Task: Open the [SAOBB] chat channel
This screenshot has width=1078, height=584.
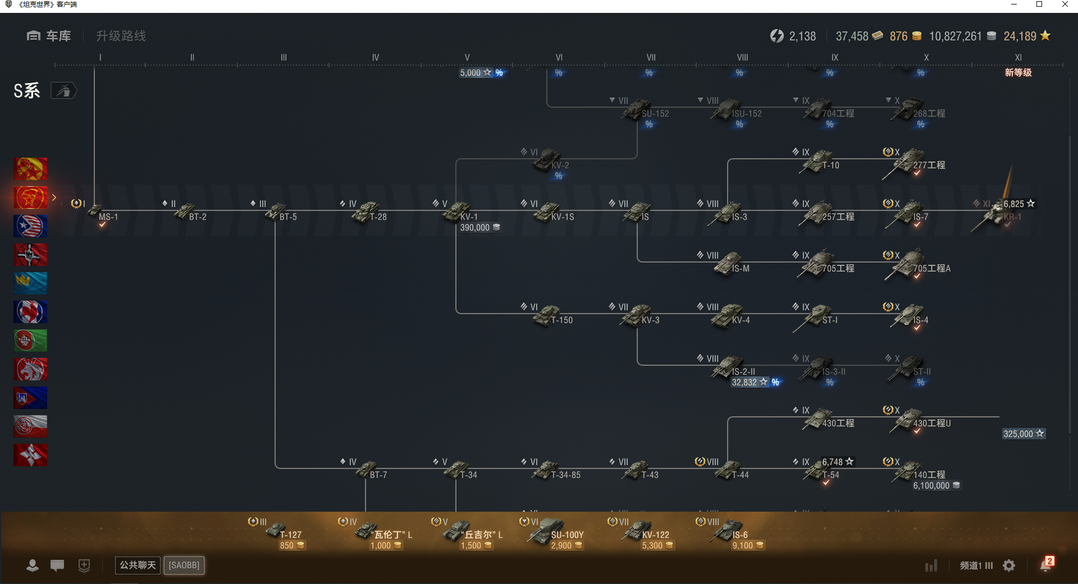Action: [184, 565]
